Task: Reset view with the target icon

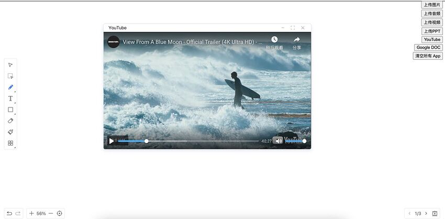Action: click(59, 213)
